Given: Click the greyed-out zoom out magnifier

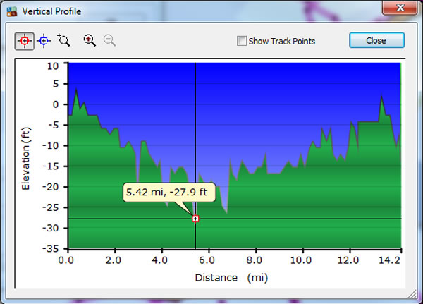Looking at the screenshot, I should [x=109, y=40].
